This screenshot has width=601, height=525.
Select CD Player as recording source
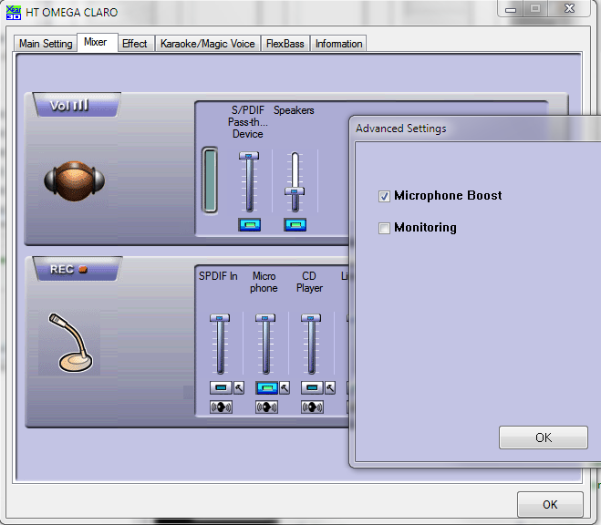(312, 388)
